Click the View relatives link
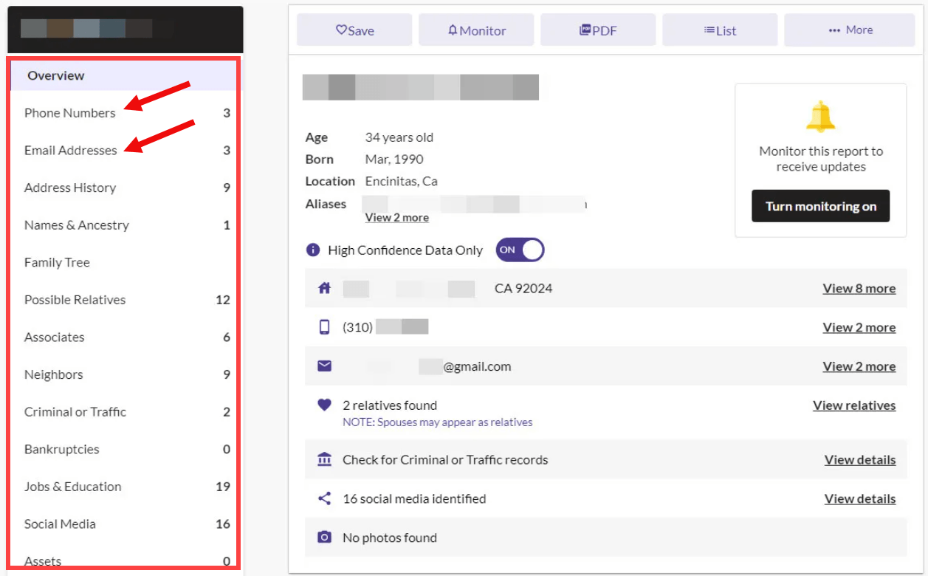The image size is (928, 576). (x=854, y=405)
